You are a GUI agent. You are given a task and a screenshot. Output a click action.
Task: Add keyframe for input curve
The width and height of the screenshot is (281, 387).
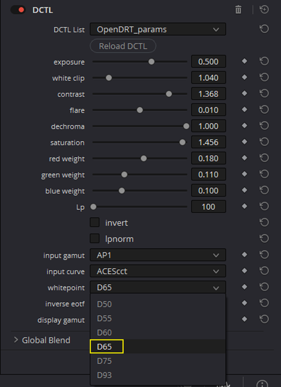click(245, 271)
